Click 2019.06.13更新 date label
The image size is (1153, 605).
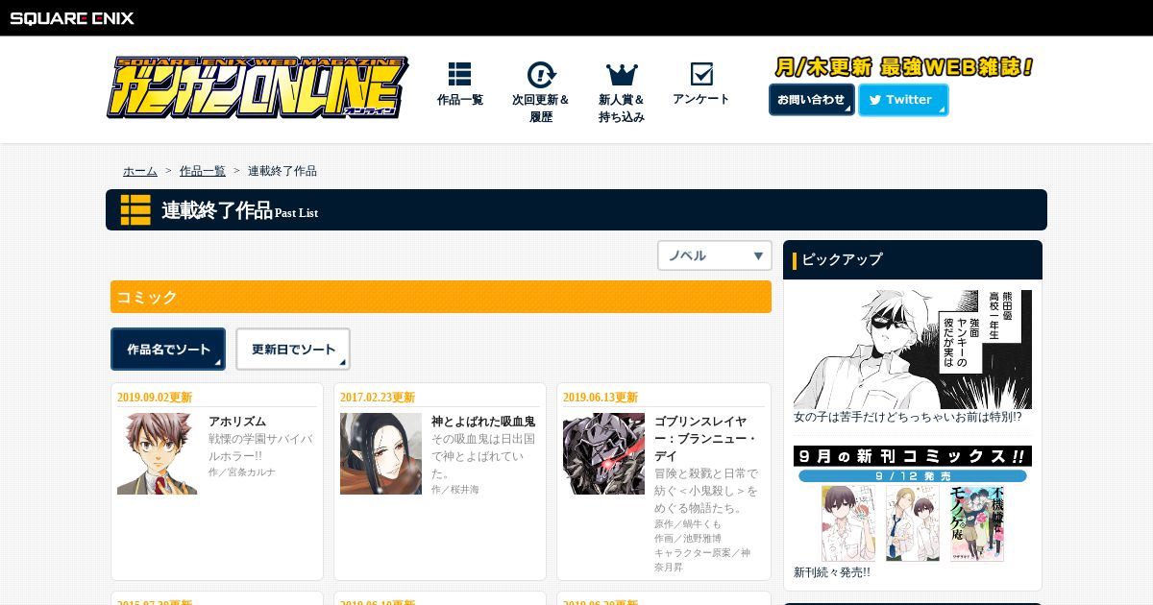601,398
